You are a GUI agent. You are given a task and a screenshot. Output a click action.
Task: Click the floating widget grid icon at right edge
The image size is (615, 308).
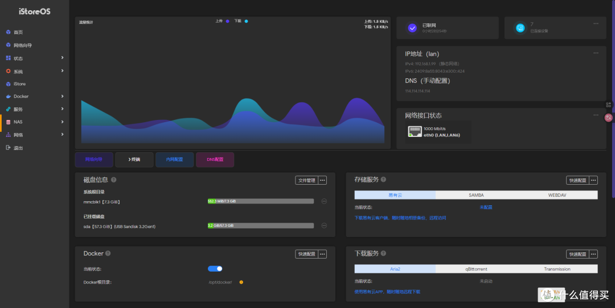click(x=608, y=105)
